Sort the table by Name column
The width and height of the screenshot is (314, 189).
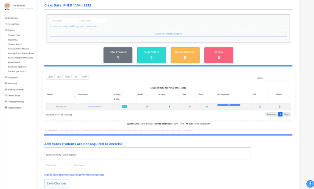61,94
